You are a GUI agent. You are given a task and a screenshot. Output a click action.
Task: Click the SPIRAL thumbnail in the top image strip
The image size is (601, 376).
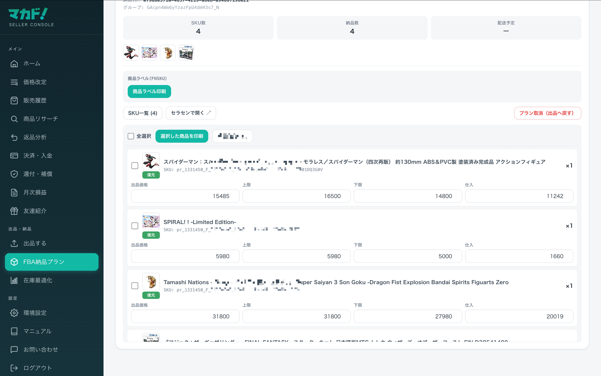(149, 53)
